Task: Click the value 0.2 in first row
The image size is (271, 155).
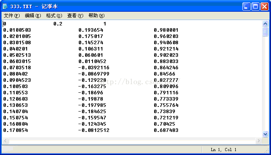Action: (x=58, y=24)
